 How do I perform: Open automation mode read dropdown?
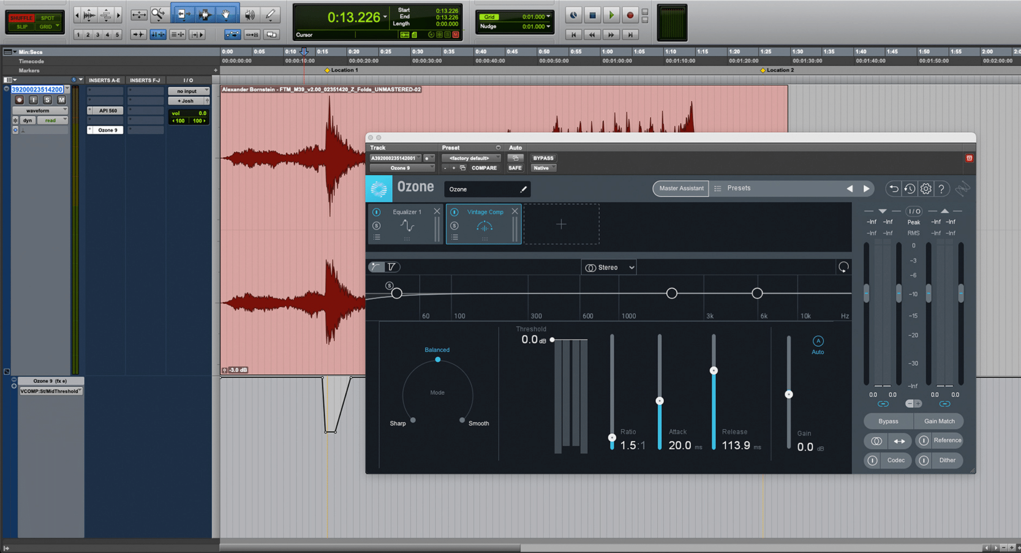[53, 120]
